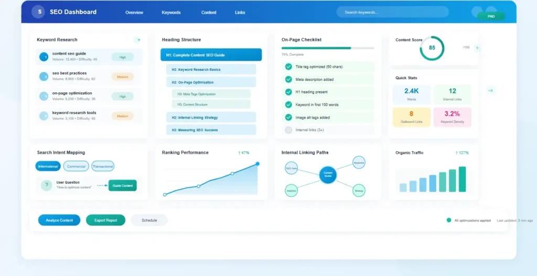Click the right arrow icon beside Quick Stats
This screenshot has width=537, height=276.
tap(490, 91)
